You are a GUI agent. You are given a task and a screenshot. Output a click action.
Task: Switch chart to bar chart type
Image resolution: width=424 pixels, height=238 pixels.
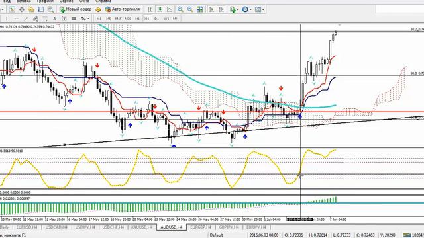150,9
